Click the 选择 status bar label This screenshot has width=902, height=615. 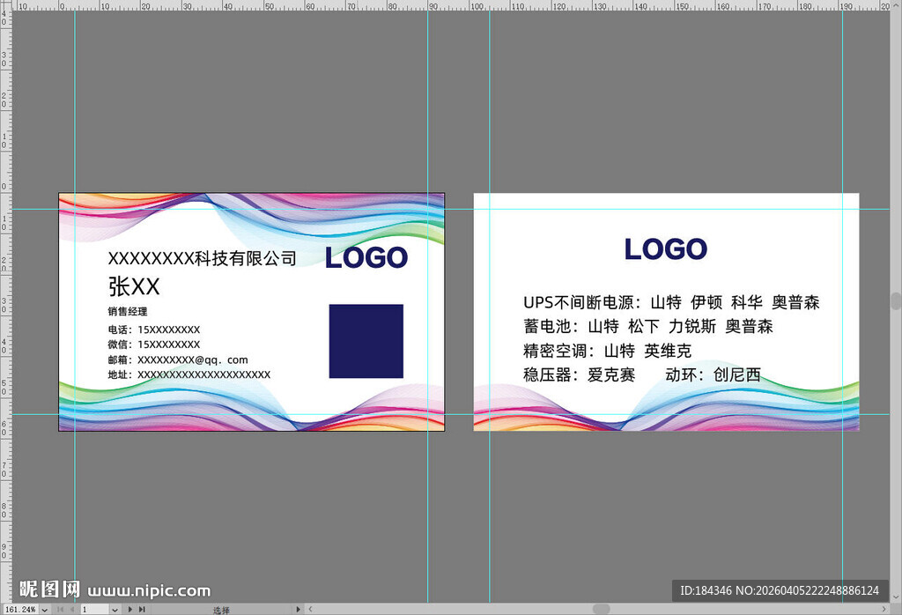[x=221, y=610]
